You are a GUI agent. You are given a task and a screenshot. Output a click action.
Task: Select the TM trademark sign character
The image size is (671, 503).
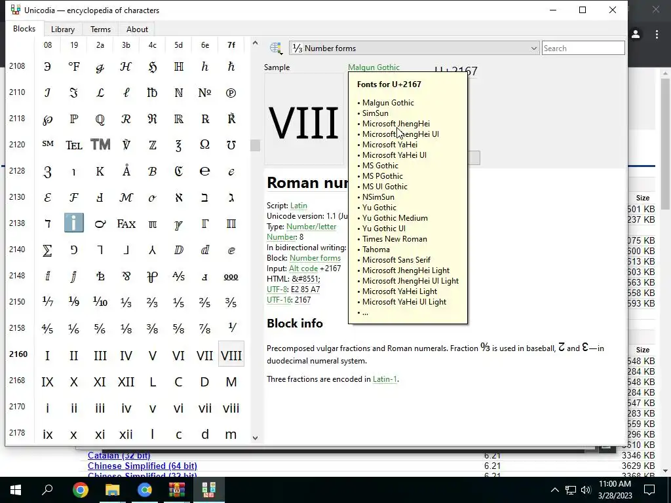(x=100, y=145)
